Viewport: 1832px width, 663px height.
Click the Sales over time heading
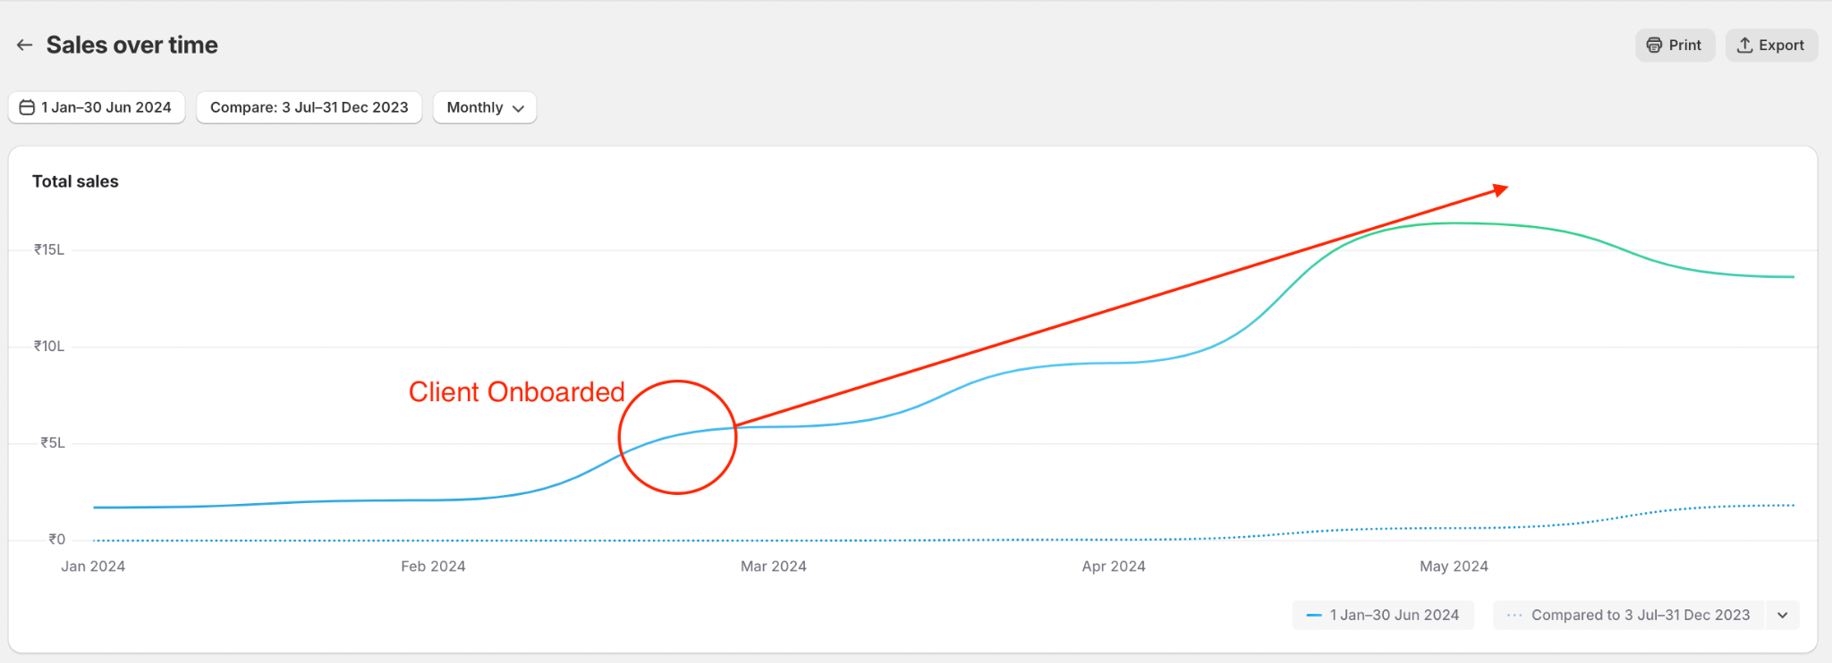(132, 46)
